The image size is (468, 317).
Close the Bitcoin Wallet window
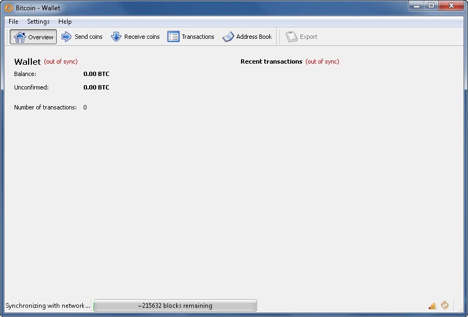451,5
